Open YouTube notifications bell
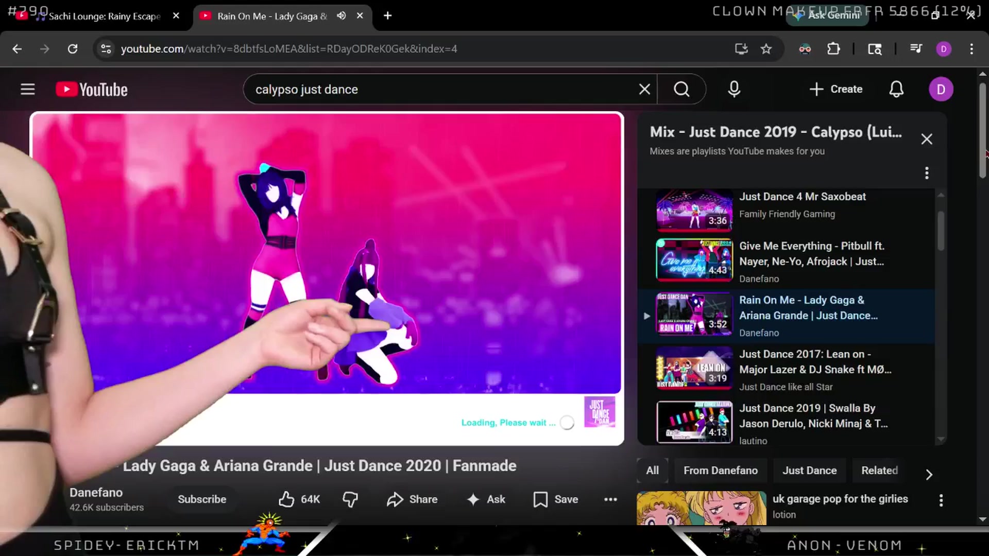The image size is (989, 556). click(x=896, y=89)
